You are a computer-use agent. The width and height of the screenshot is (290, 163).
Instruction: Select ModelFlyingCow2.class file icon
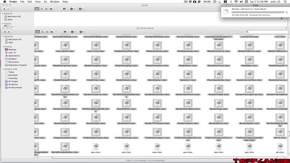[65, 60]
